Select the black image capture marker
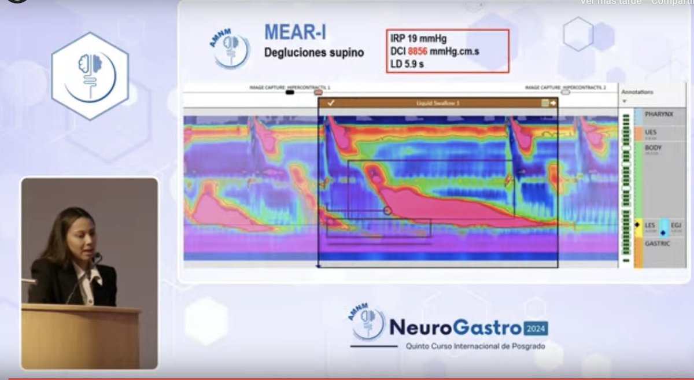Screen dimensions: 694x380 click(290, 92)
